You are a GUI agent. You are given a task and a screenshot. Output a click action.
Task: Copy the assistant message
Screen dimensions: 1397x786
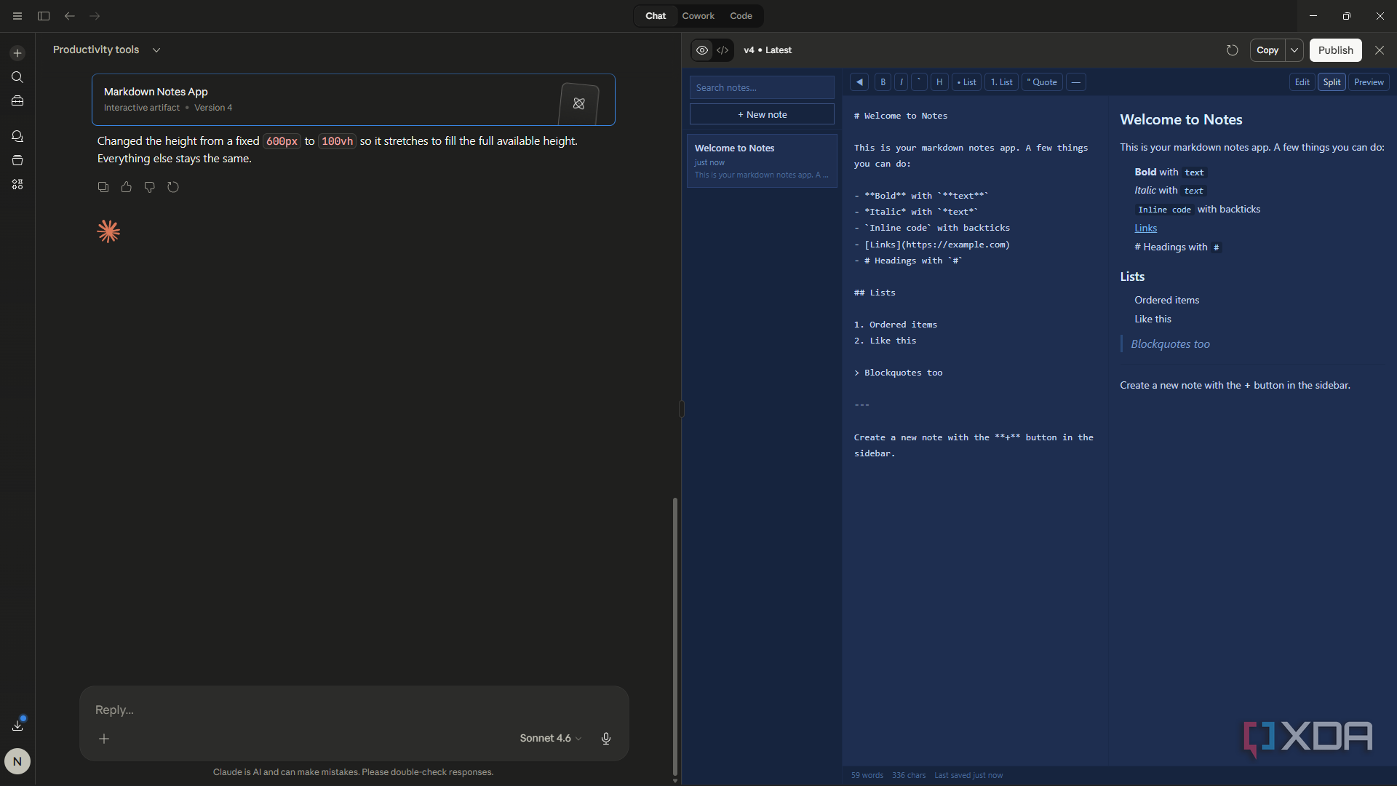(103, 187)
